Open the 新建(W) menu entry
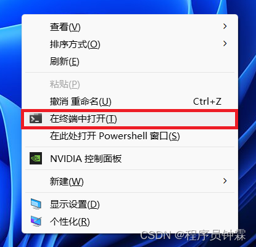The image size is (256, 247). 130,182
